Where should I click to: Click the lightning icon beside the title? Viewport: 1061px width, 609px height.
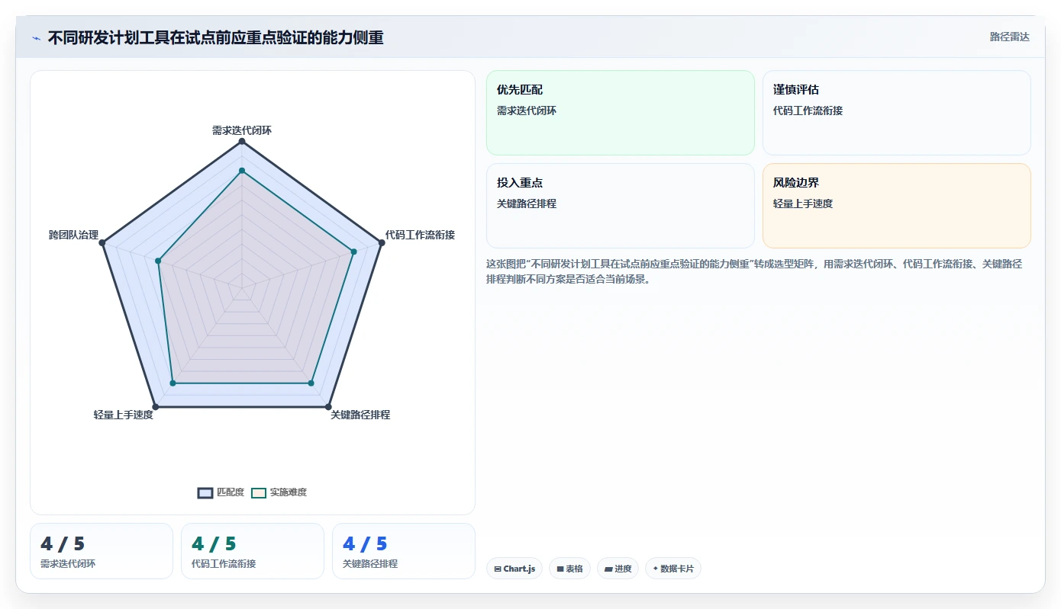tap(36, 38)
